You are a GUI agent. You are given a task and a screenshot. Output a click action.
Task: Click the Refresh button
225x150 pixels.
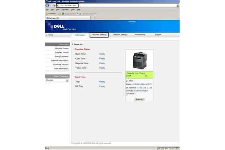(139, 99)
